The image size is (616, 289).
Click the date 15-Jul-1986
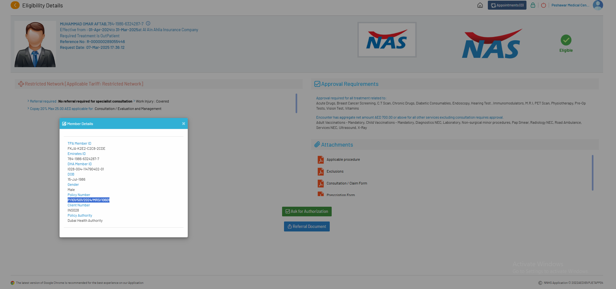point(76,179)
